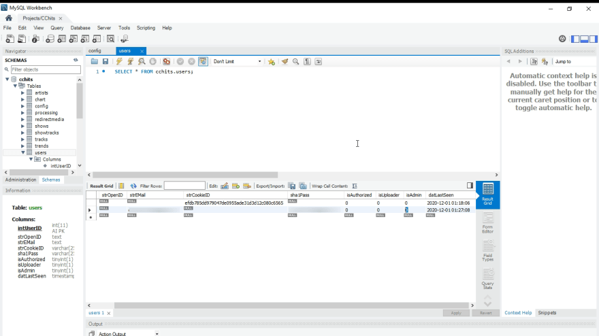The height and width of the screenshot is (336, 599).
Task: Save the script to file
Action: [106, 61]
